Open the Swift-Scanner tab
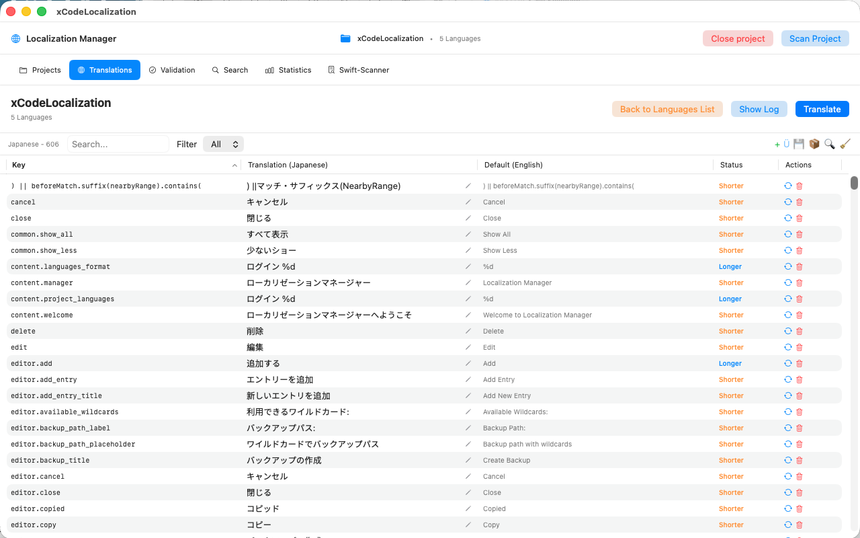The width and height of the screenshot is (860, 538). coord(358,70)
